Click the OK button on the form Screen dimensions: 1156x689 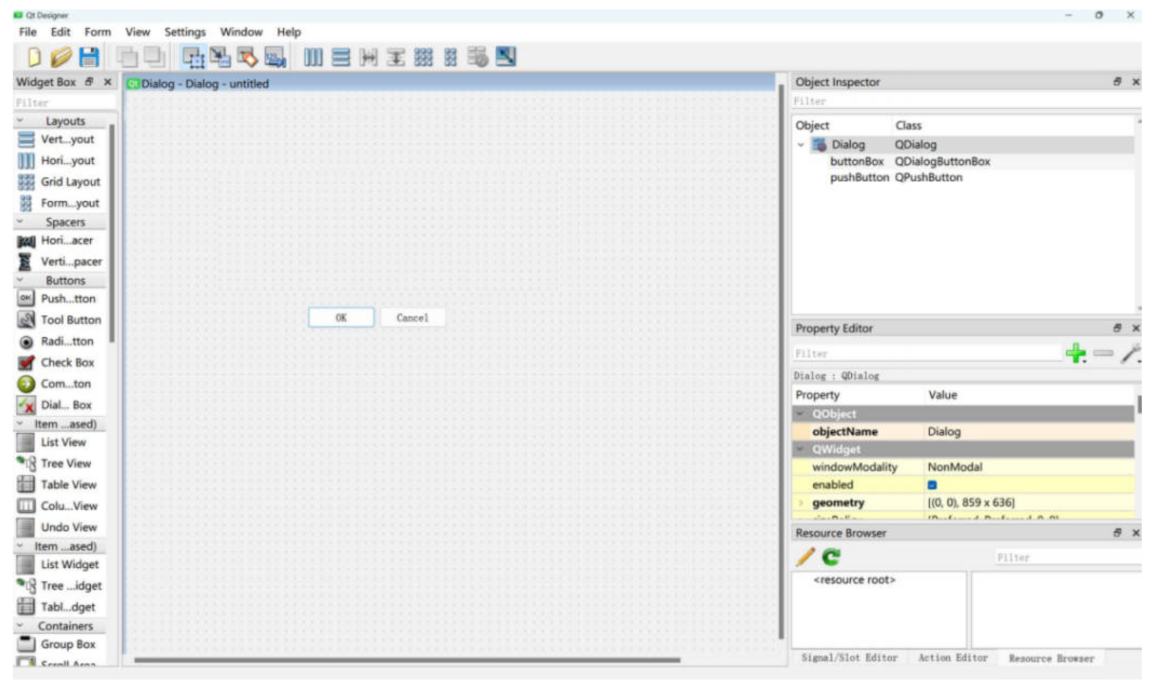coord(341,318)
